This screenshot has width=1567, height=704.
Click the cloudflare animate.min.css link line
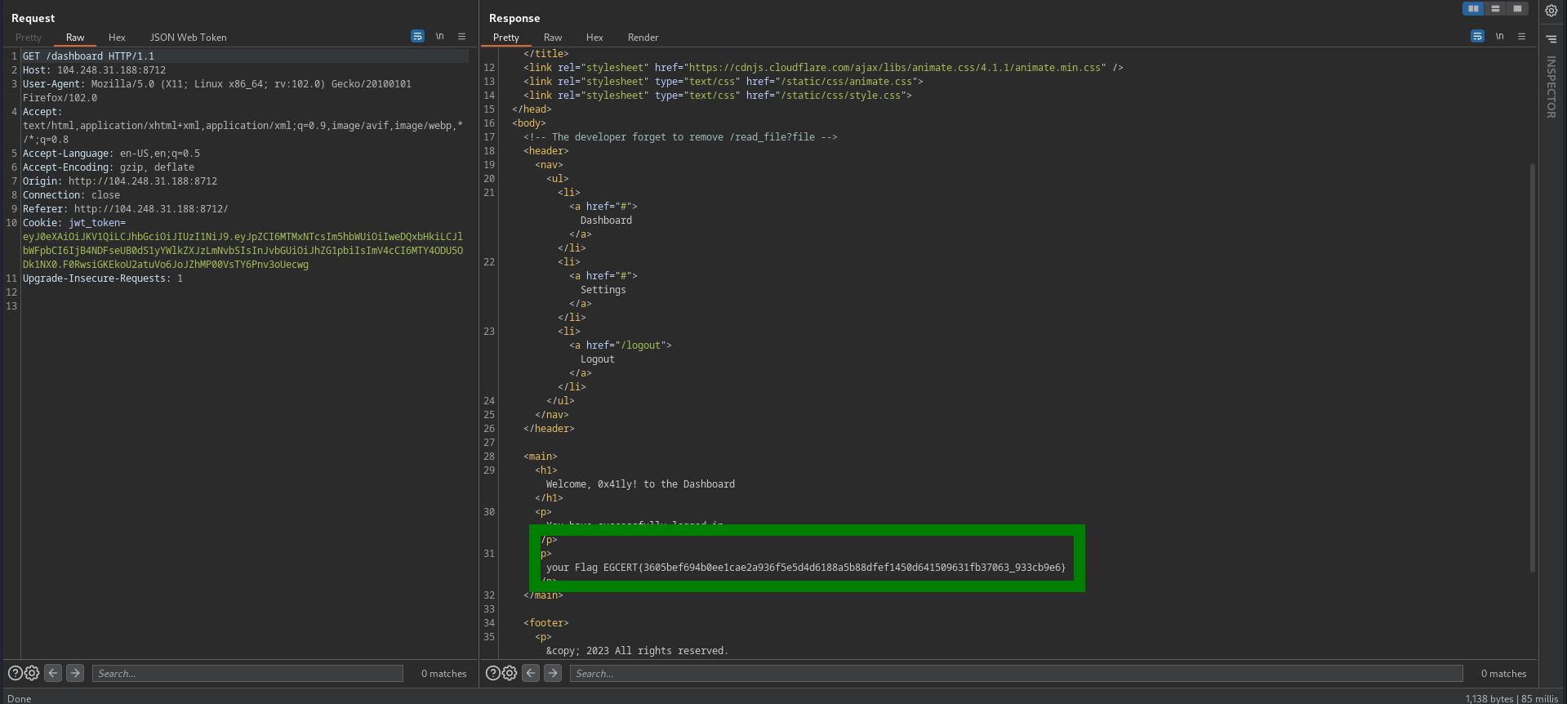click(823, 68)
